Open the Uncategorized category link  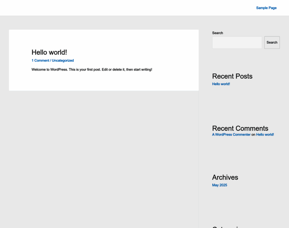coord(63,60)
